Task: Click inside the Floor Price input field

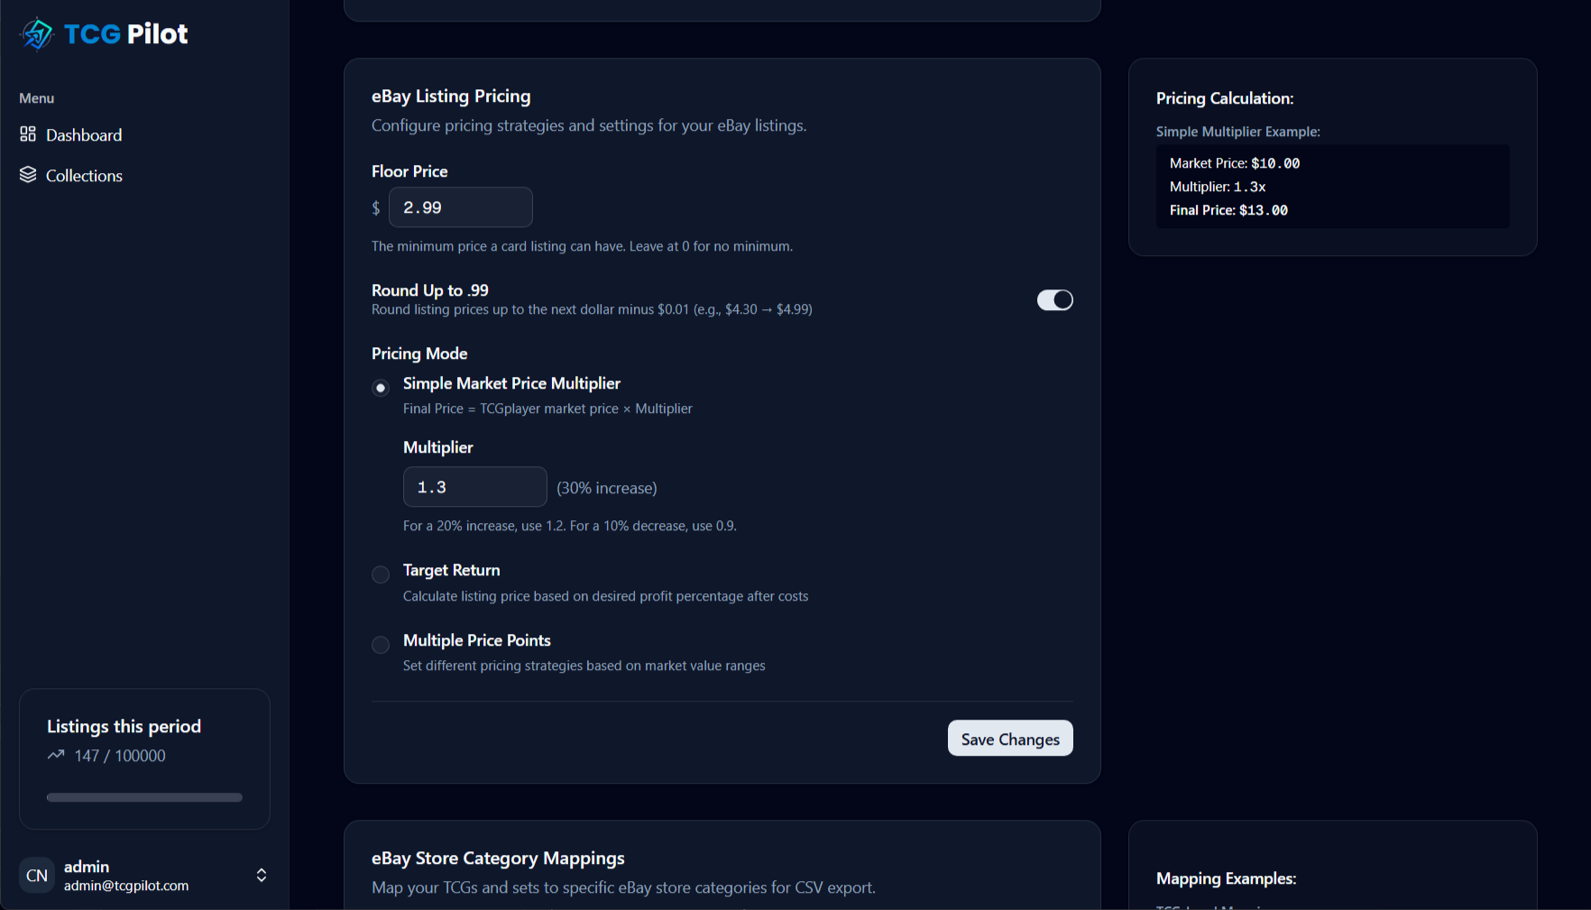Action: (x=460, y=207)
